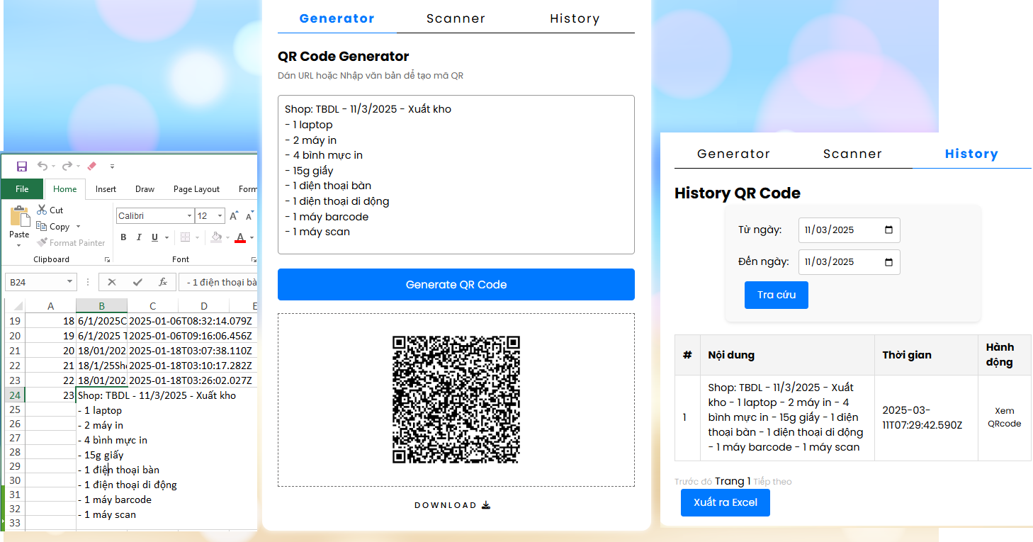
Task: Open the Clipboard dialog launcher
Action: point(108,260)
